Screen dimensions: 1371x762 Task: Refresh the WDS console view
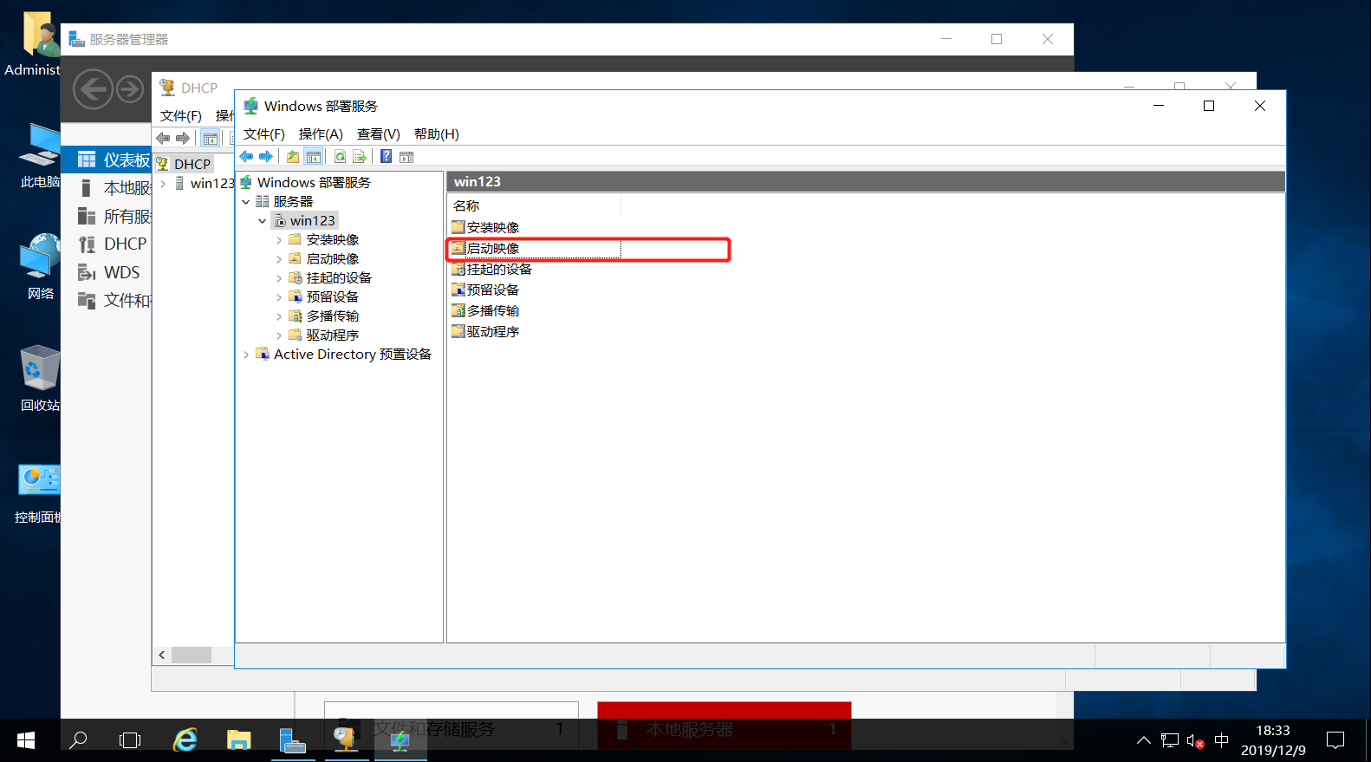[x=340, y=157]
